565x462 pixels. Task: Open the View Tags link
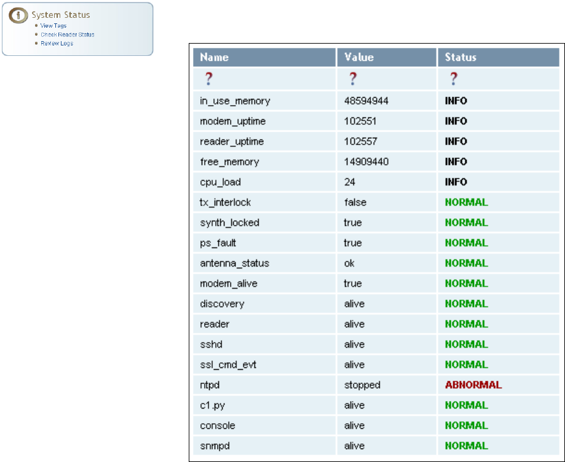53,26
